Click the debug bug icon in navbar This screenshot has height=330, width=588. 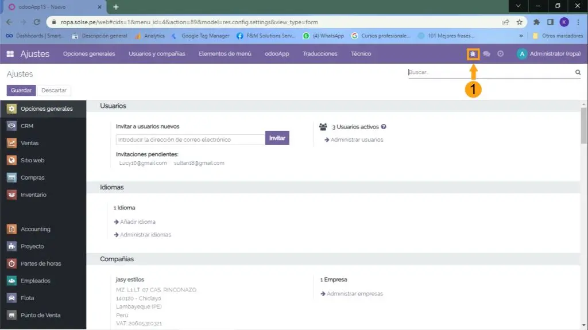473,54
